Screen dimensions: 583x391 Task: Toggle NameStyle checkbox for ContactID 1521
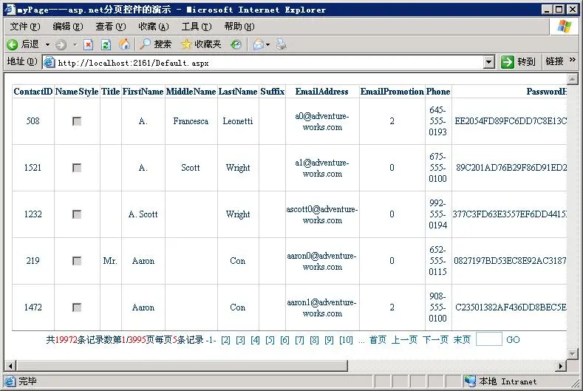(x=77, y=168)
